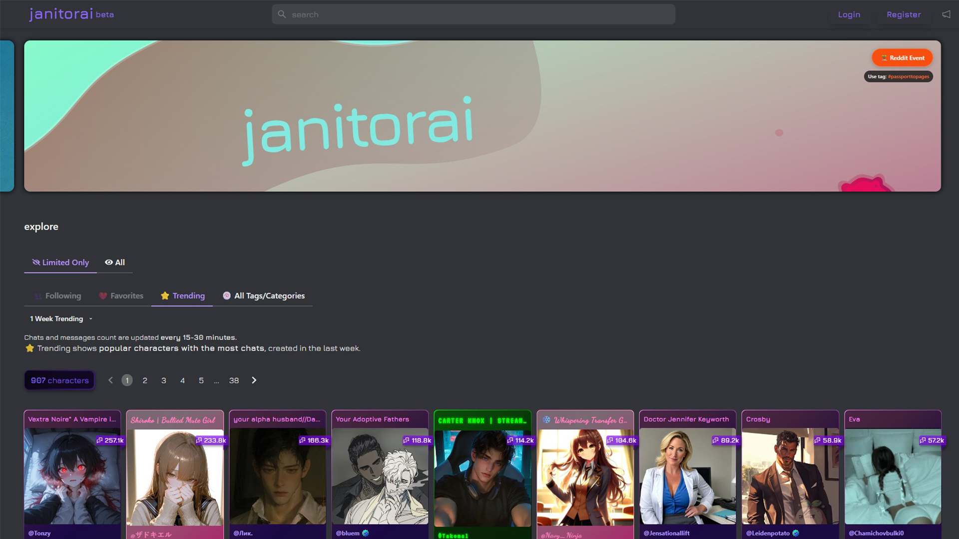
Task: Focus the search input field
Action: click(x=474, y=14)
